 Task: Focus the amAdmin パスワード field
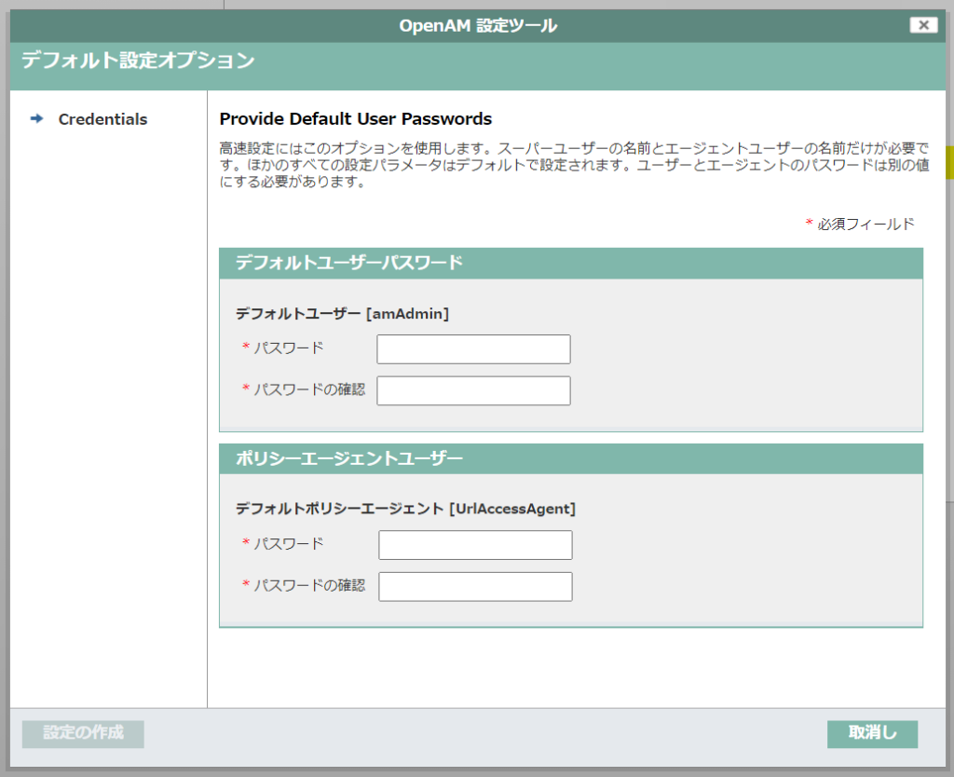pyautogui.click(x=473, y=349)
